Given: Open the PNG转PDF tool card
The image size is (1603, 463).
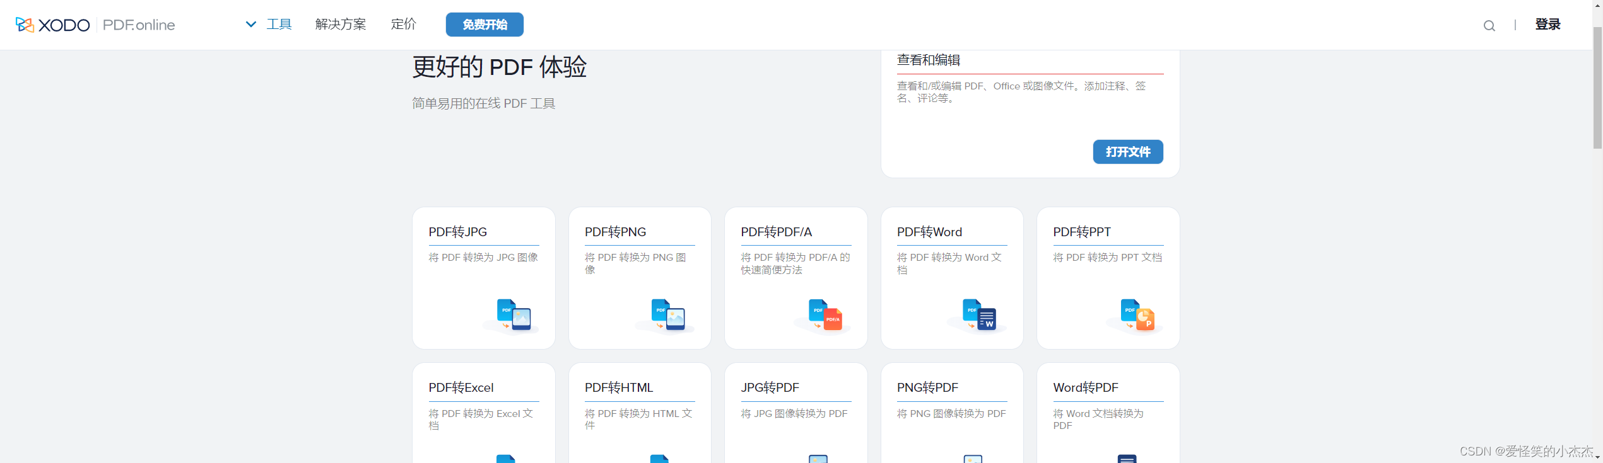Looking at the screenshot, I should point(952,413).
